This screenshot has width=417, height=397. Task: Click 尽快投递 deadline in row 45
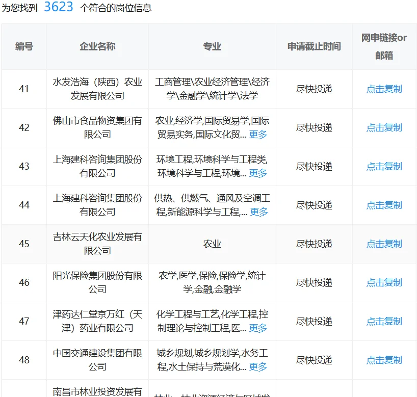point(314,244)
